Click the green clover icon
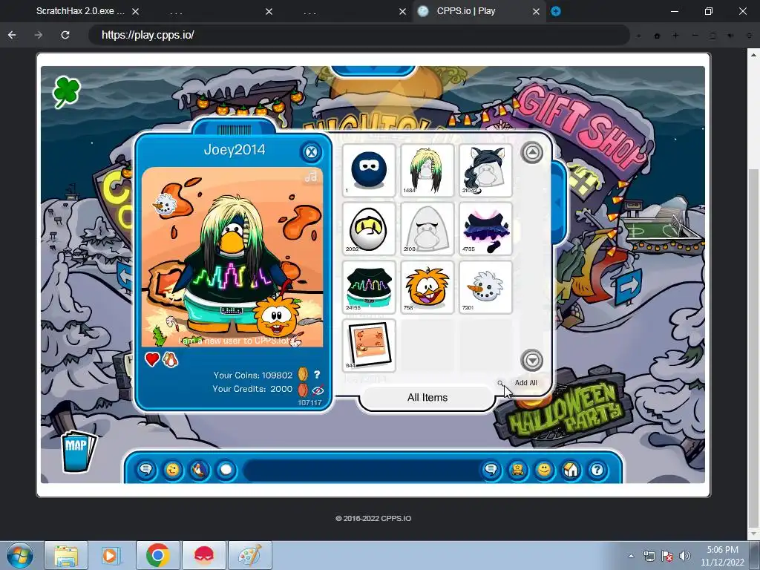This screenshot has height=570, width=760. tap(66, 91)
